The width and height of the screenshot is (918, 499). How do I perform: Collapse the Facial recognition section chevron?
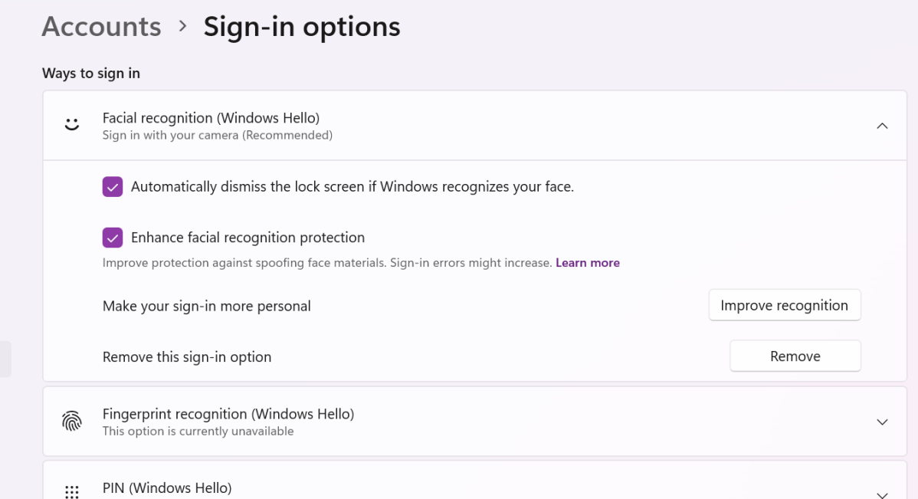(882, 126)
